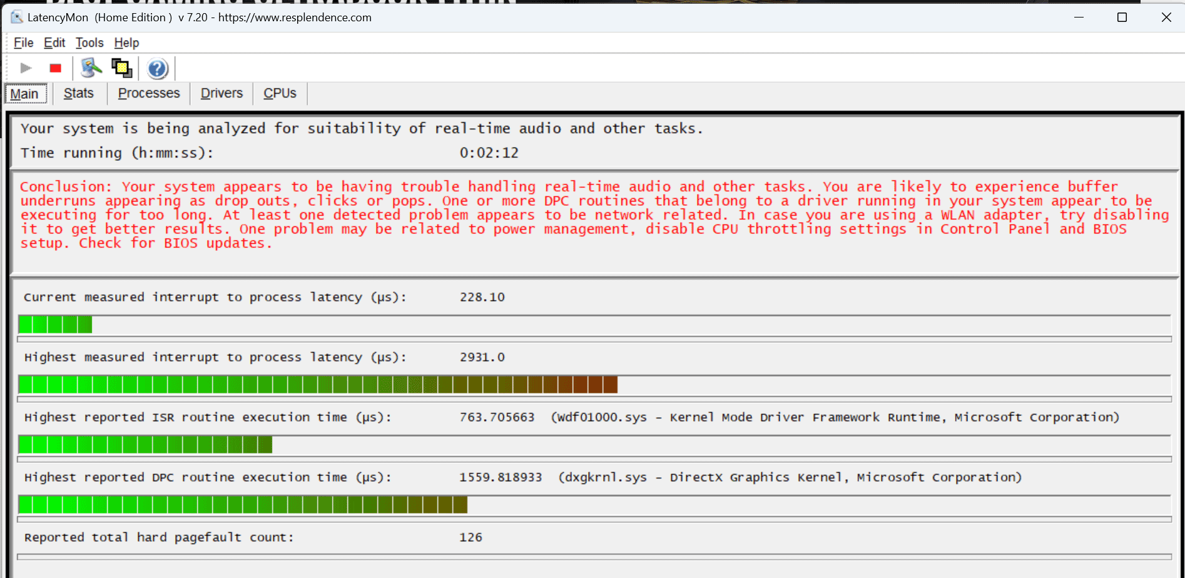The width and height of the screenshot is (1185, 578).
Task: Click the current interrupt latency bar
Action: 594,325
